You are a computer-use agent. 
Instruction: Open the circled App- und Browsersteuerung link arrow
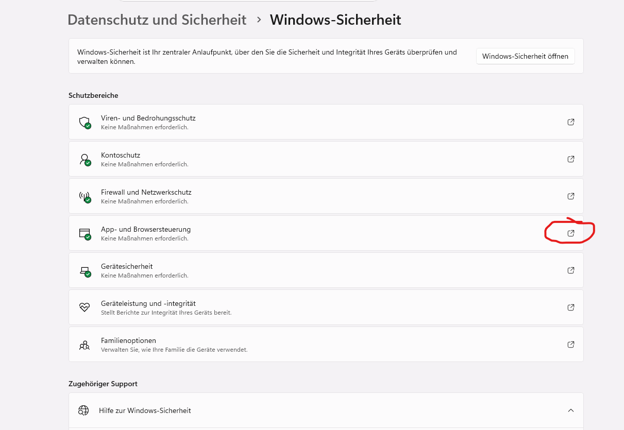570,233
